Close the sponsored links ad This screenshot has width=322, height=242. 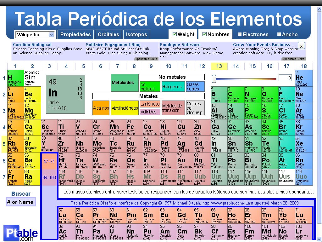[x=301, y=46]
